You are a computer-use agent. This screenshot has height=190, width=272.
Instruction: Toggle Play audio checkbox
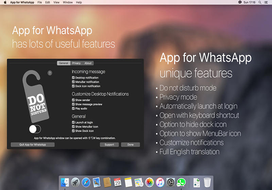tap(73, 108)
